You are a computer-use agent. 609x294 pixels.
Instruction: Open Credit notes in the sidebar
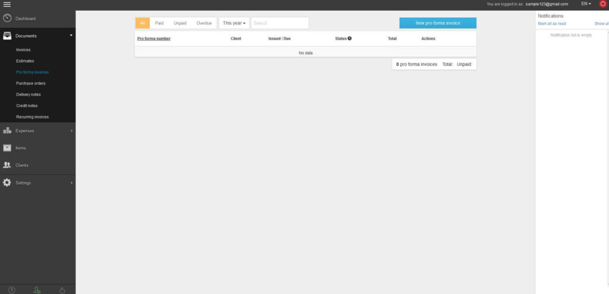coord(27,106)
